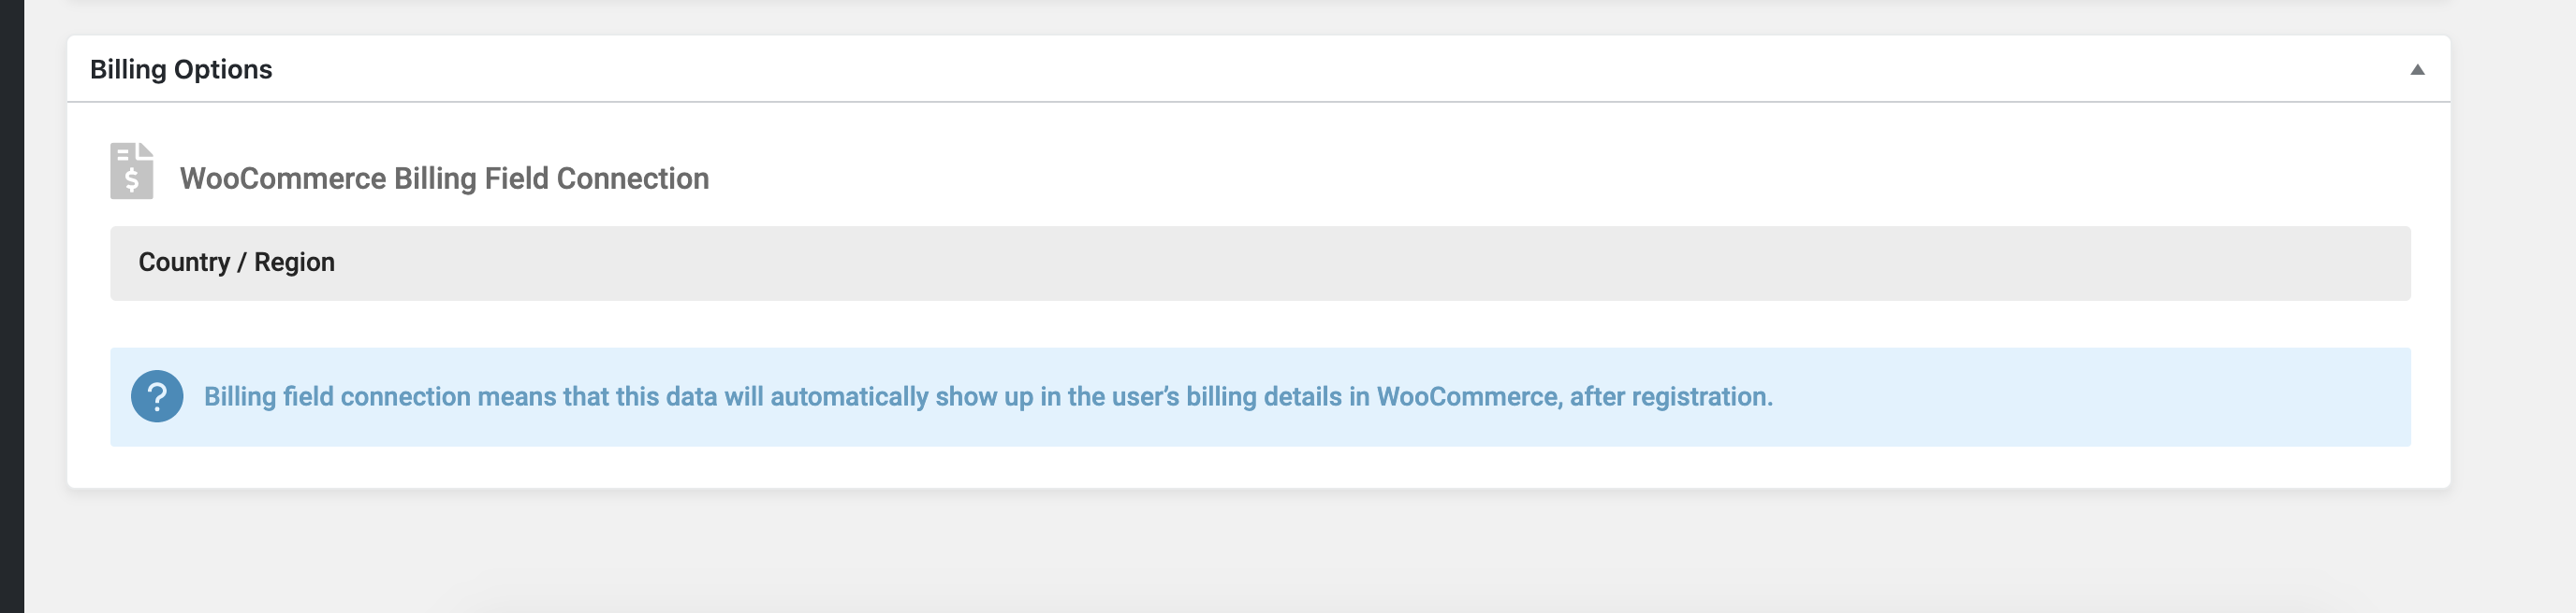Click the word Connection in section heading
Image resolution: width=2576 pixels, height=613 pixels.
pos(633,178)
